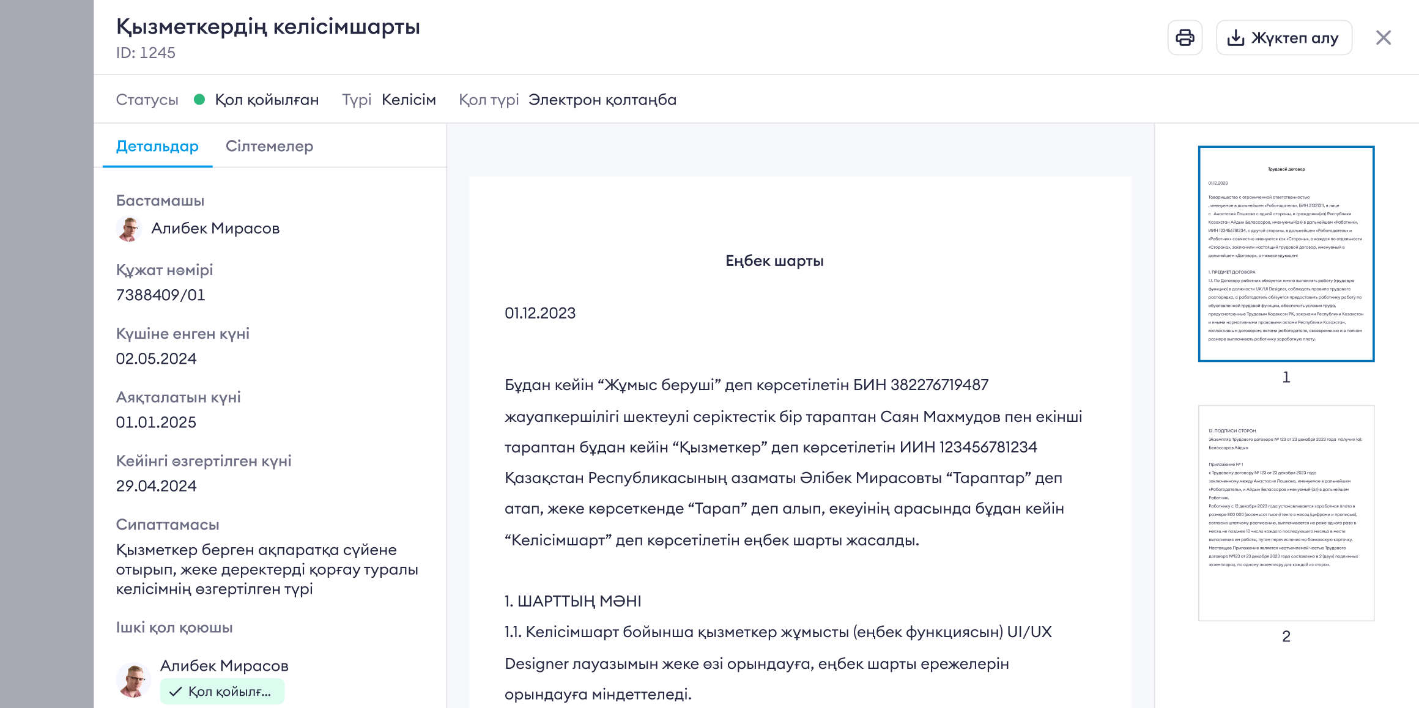Image resolution: width=1419 pixels, height=708 pixels.
Task: Click Алибек Мирасов's initiator avatar
Action: pyautogui.click(x=129, y=229)
